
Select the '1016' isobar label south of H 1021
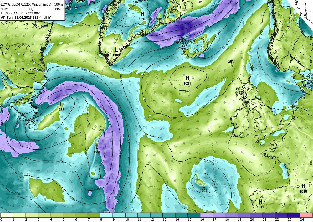tap(172, 118)
